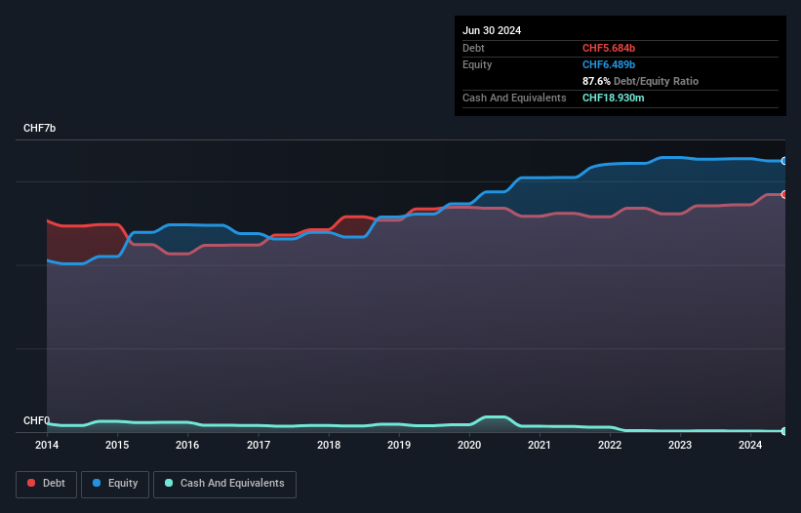
Task: Click the 2014 x-axis label
Action: 47,445
